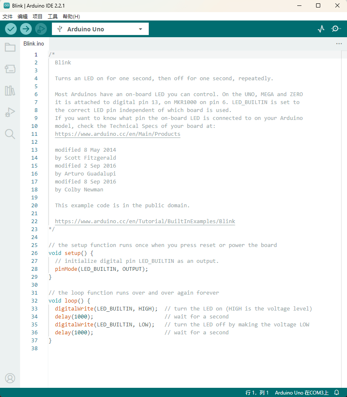
Task: Click the closing brace on line 37
Action: click(x=50, y=341)
